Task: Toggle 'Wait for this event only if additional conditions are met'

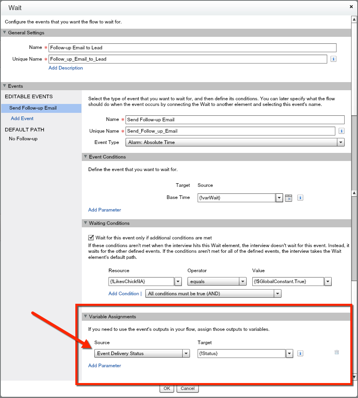Action: [x=91, y=238]
